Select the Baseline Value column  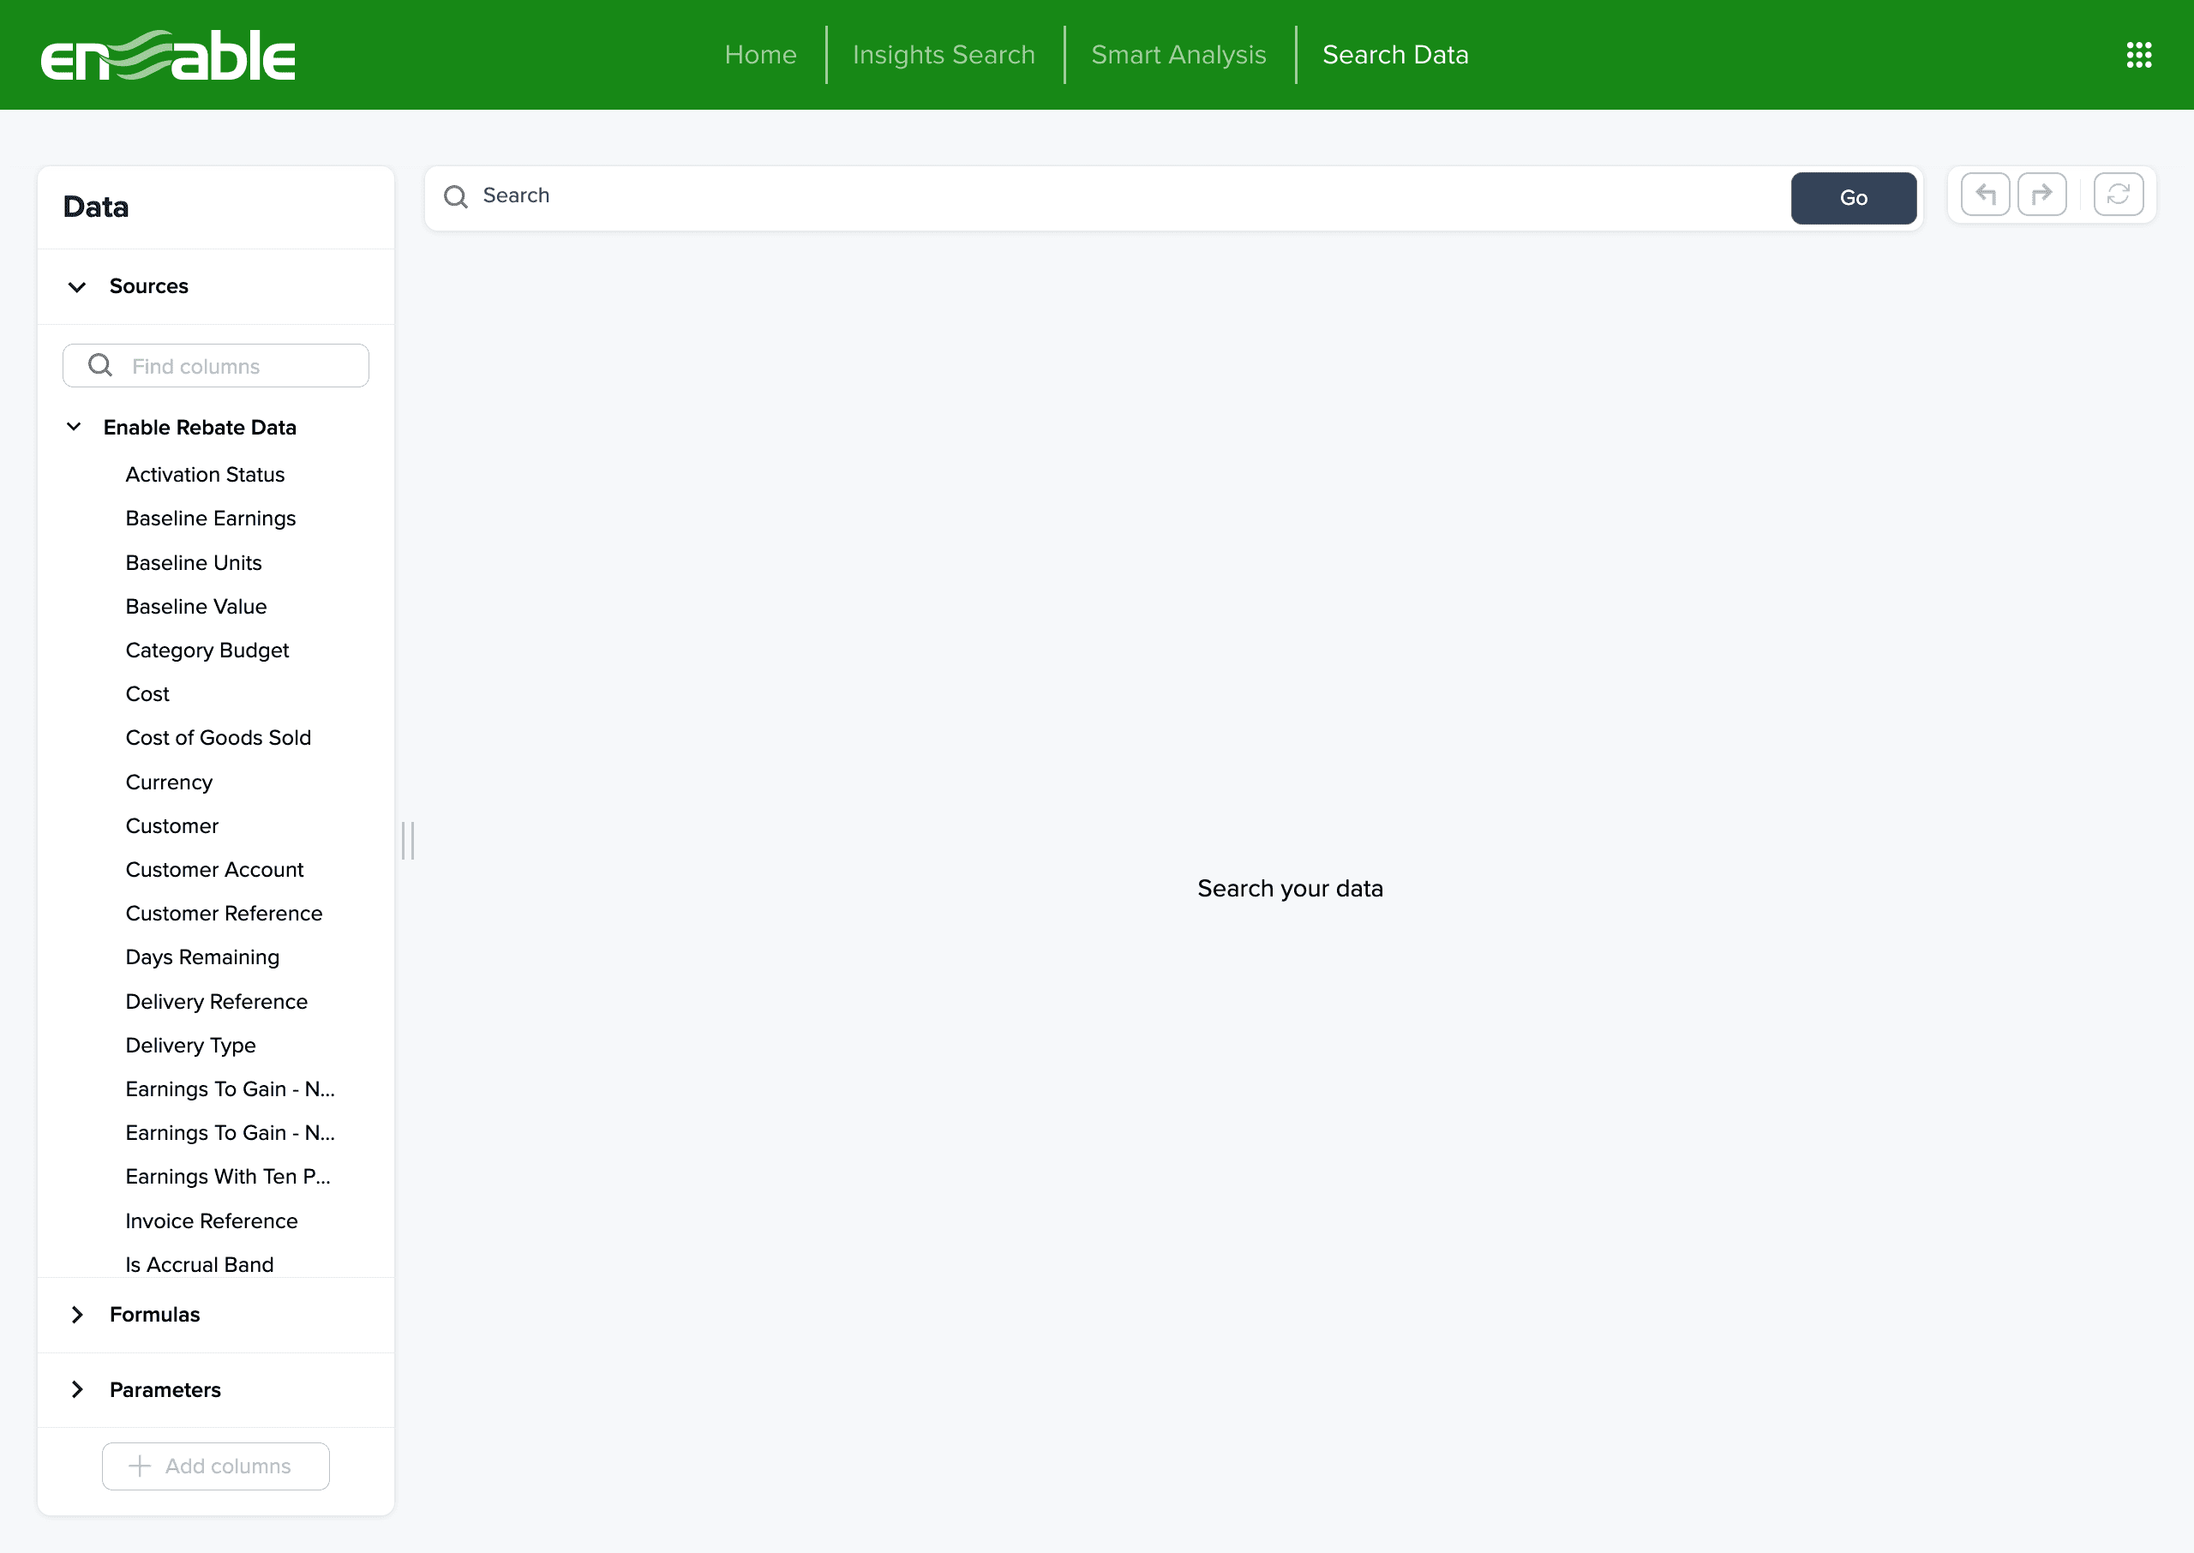coord(196,606)
